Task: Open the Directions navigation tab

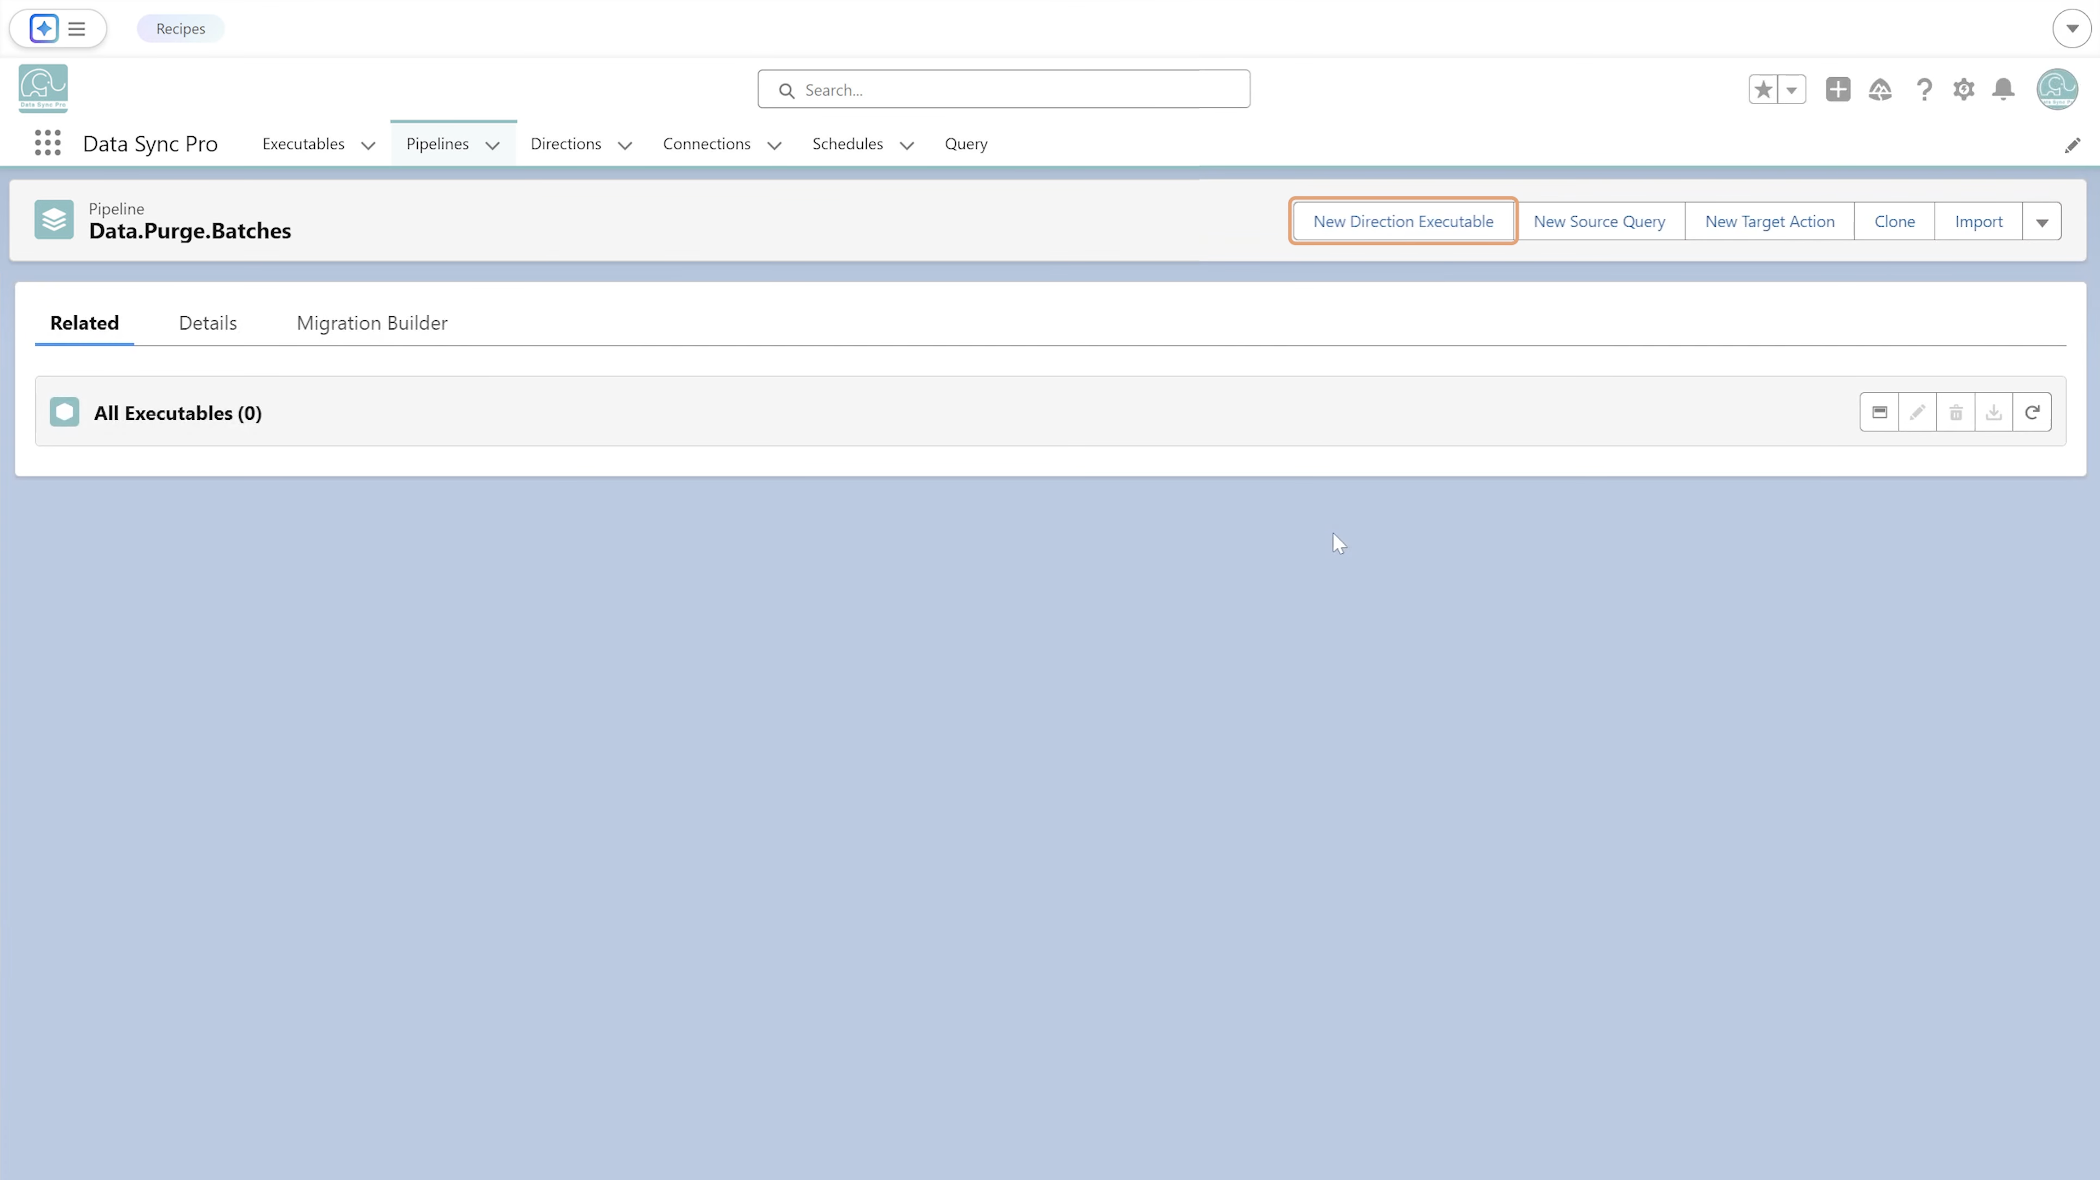Action: click(566, 143)
